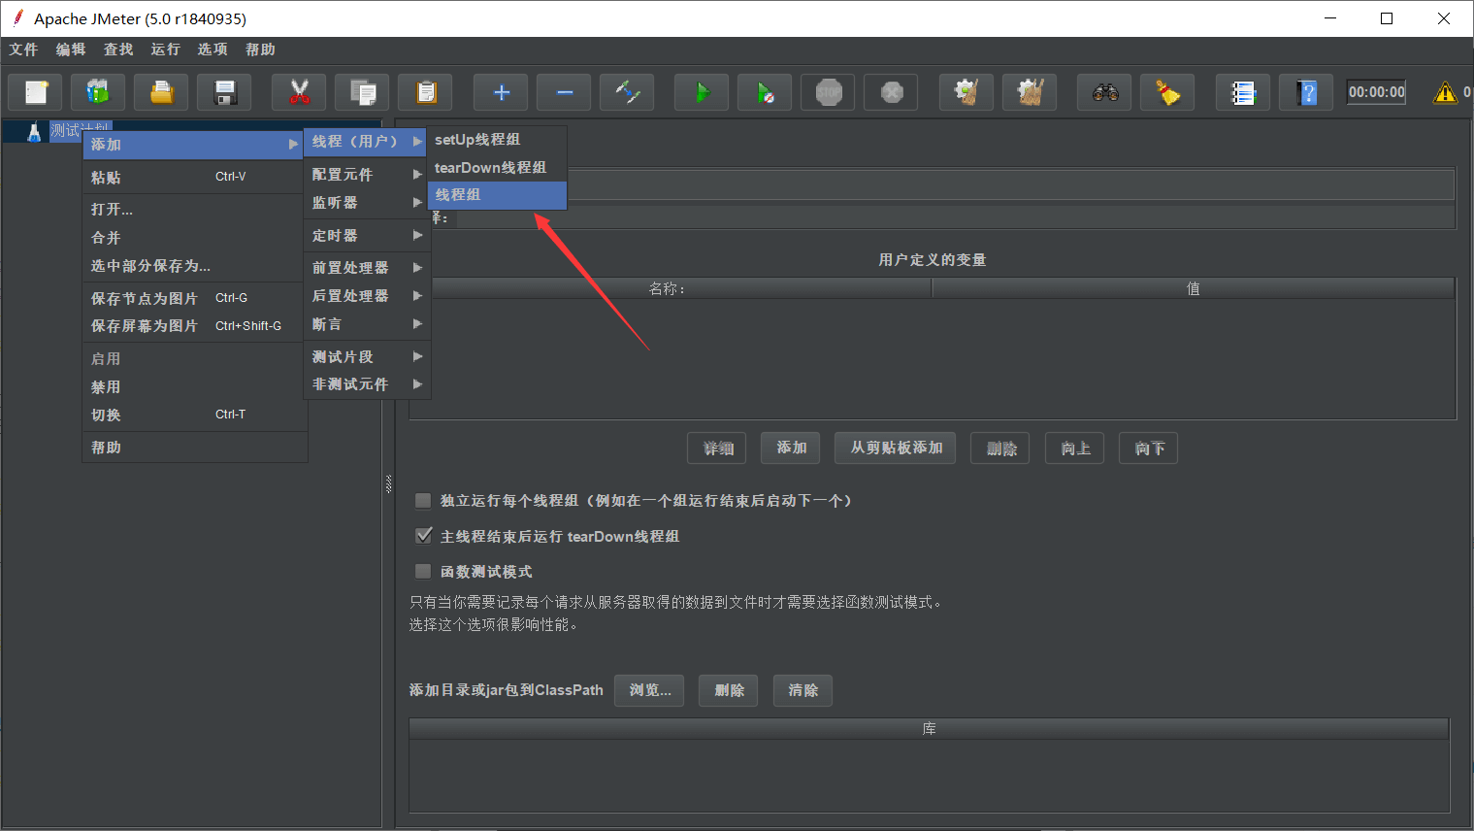The width and height of the screenshot is (1474, 831).
Task: Click 切换 in the context menu
Action: (x=194, y=415)
